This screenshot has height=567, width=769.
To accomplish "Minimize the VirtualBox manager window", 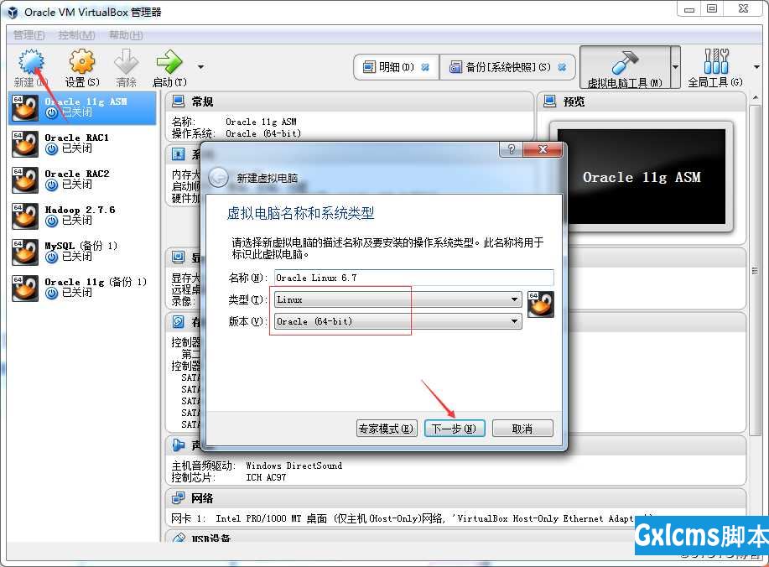I will pyautogui.click(x=689, y=9).
